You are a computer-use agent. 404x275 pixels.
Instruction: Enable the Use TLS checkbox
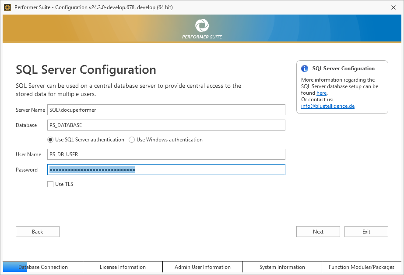[x=50, y=184]
